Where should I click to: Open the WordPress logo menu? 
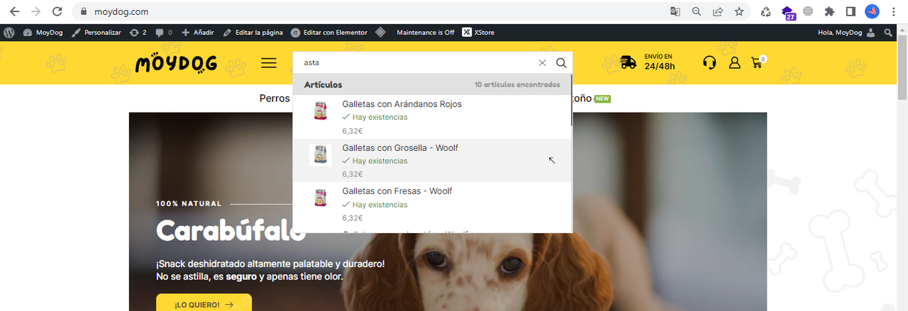(9, 33)
